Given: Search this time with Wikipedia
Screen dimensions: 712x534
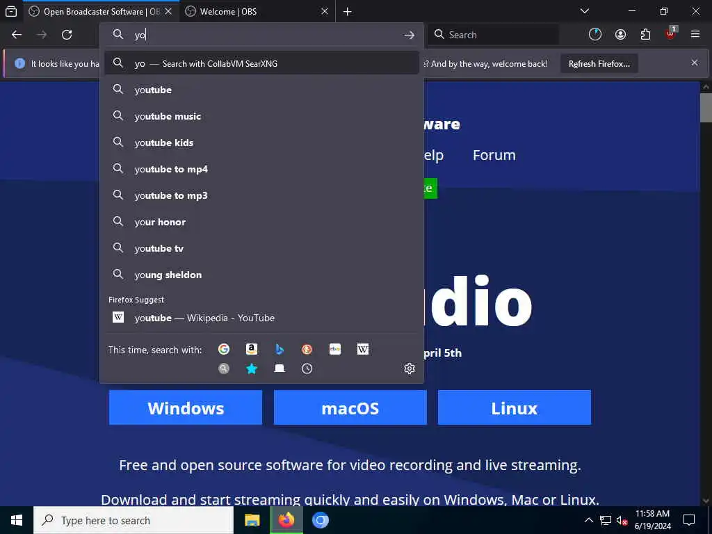Looking at the screenshot, I should click(363, 349).
